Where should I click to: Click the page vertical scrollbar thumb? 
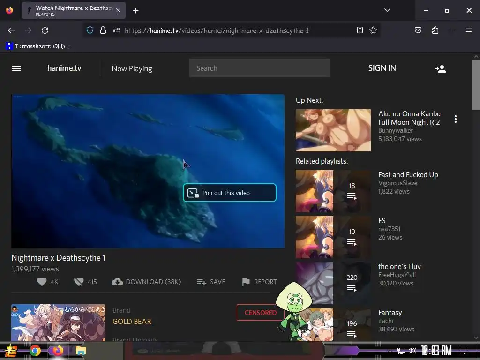[x=476, y=85]
